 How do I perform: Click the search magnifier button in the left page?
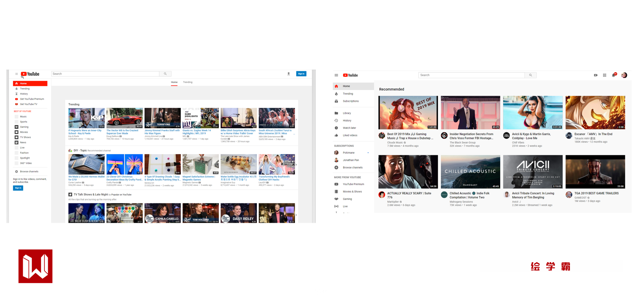pyautogui.click(x=165, y=74)
